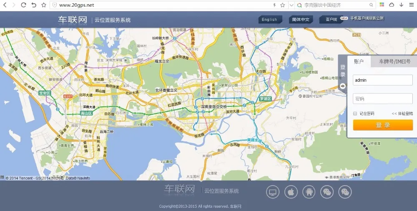Reload the page with the refresh icon
The height and width of the screenshot is (211, 417).
click(x=23, y=5)
